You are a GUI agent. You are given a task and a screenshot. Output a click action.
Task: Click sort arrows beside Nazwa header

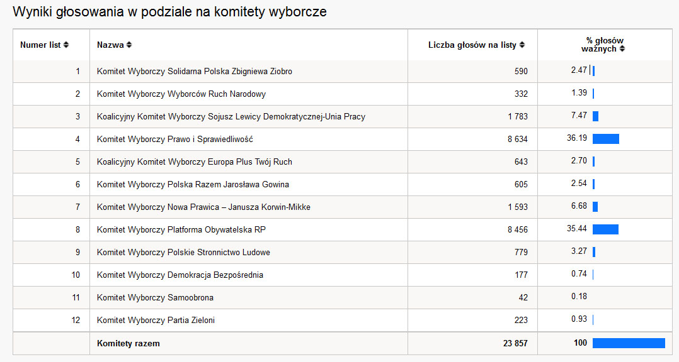click(129, 45)
